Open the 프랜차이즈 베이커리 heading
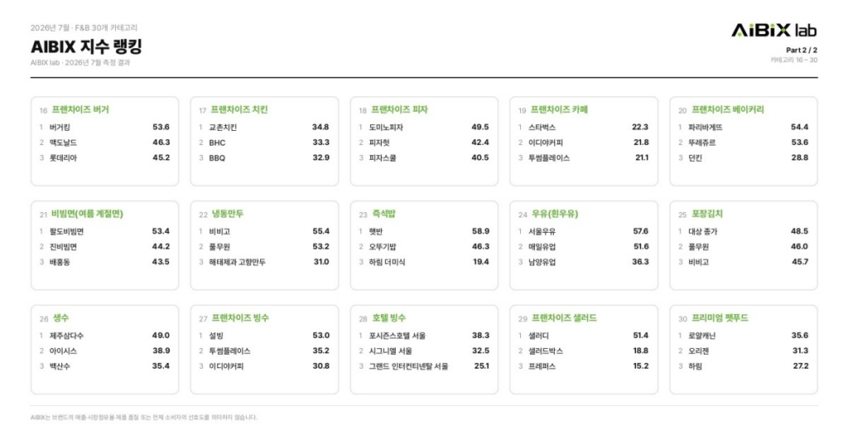This screenshot has height=445, width=848. pyautogui.click(x=727, y=109)
